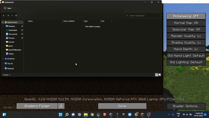Click the microphone tray icon
The height and width of the screenshot is (118, 209).
point(173,115)
